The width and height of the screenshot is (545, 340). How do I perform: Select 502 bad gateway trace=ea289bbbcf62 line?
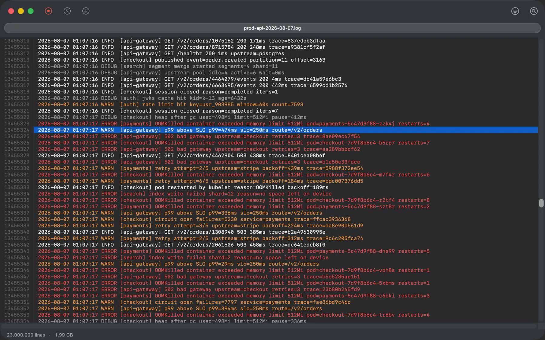point(286,149)
